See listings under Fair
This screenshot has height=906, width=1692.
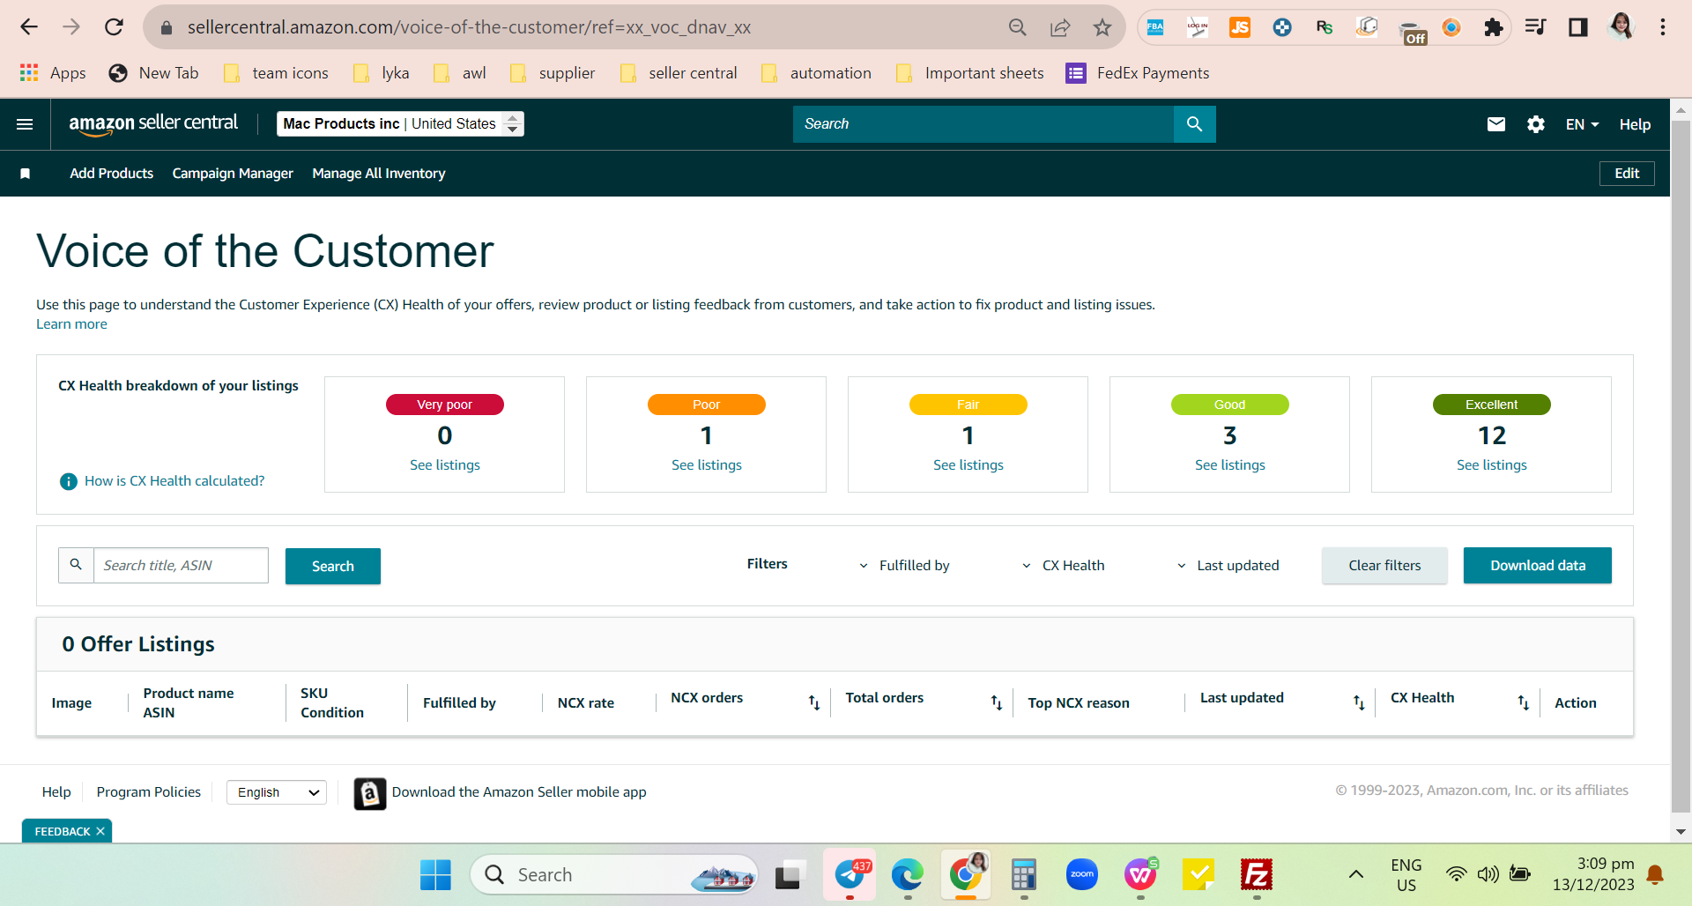968,465
